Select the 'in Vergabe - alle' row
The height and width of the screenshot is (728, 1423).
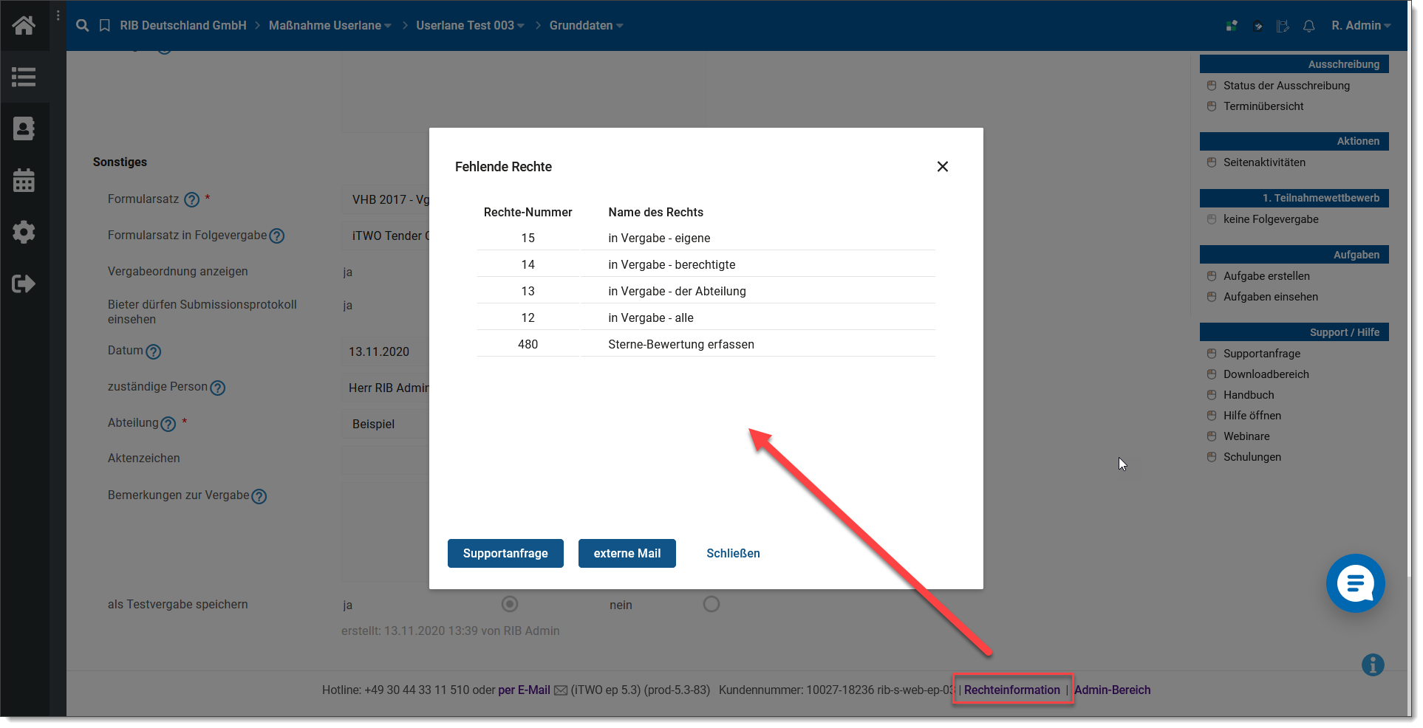706,317
